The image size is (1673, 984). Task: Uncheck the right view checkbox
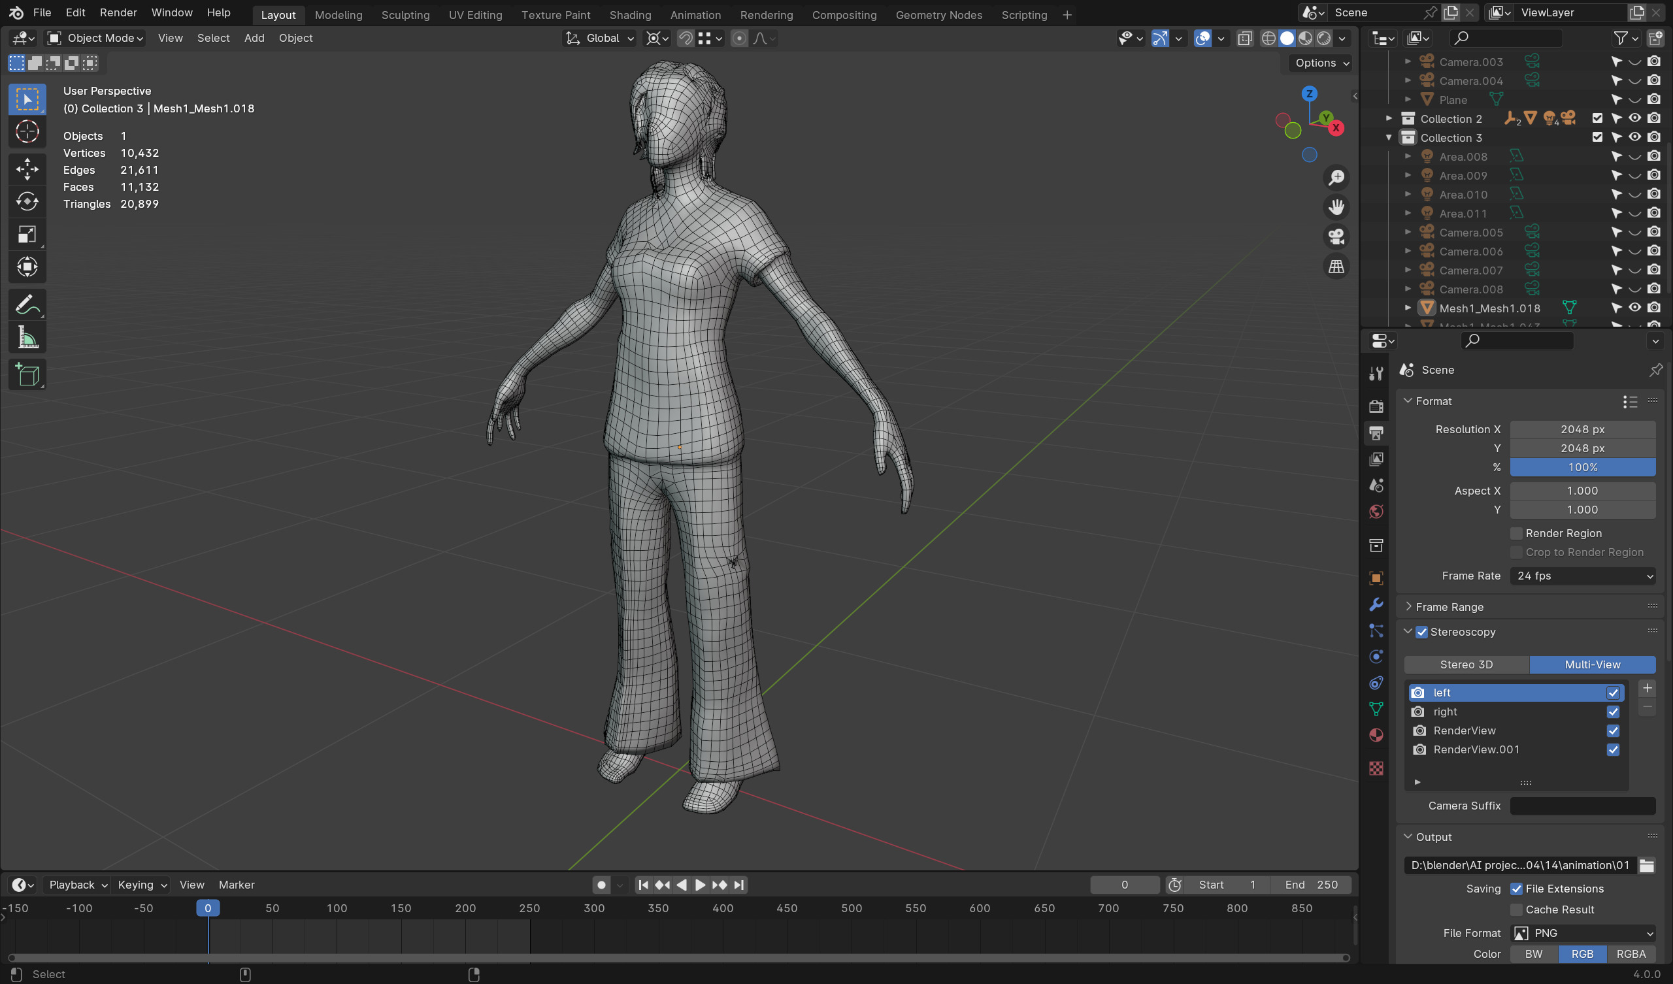coord(1613,712)
